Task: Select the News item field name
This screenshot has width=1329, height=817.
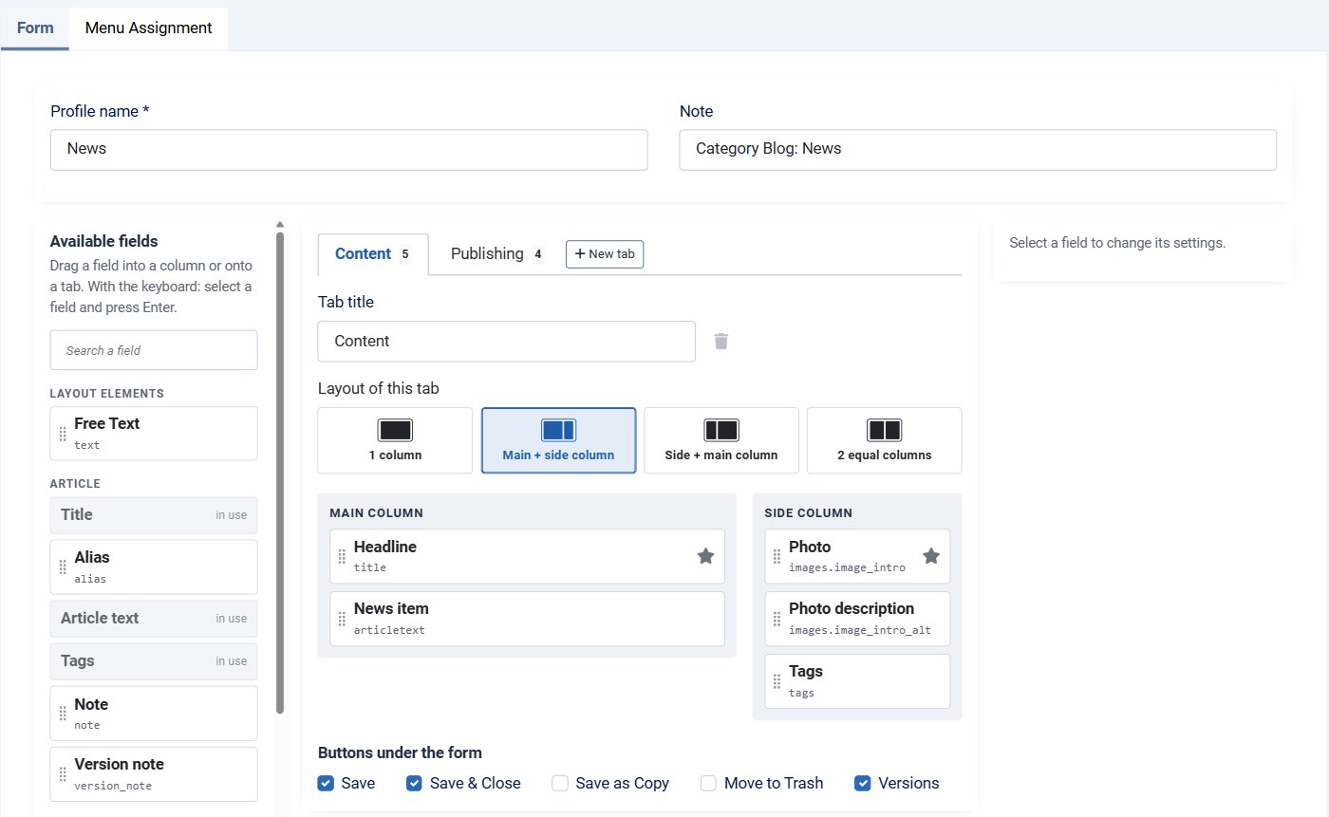Action: [x=391, y=608]
